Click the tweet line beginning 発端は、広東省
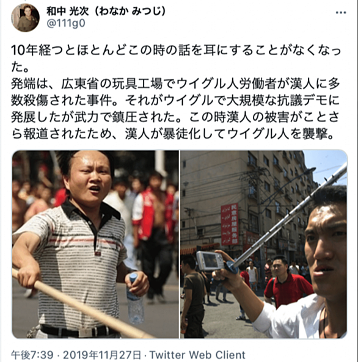 click(x=176, y=84)
